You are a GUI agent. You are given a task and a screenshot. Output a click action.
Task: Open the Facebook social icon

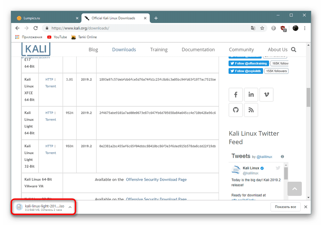click(236, 95)
